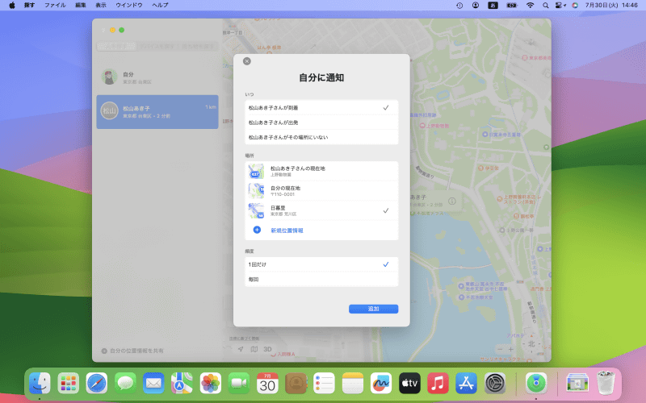Zoom in with the map plus button
The width and height of the screenshot is (646, 403).
click(x=511, y=349)
